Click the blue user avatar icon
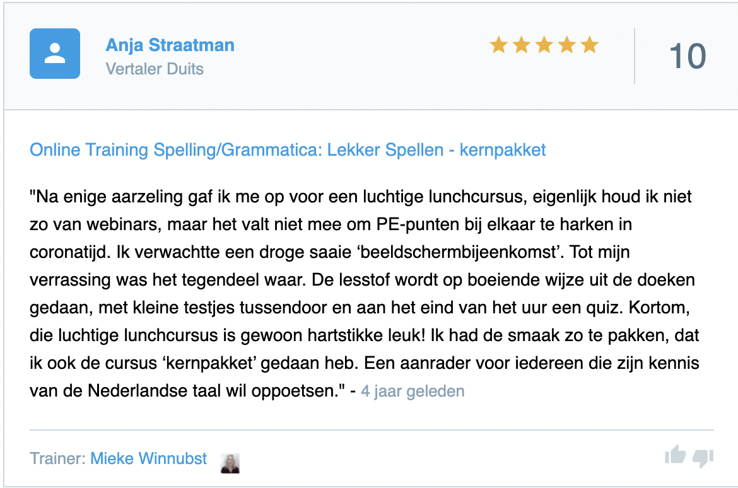 pyautogui.click(x=55, y=54)
